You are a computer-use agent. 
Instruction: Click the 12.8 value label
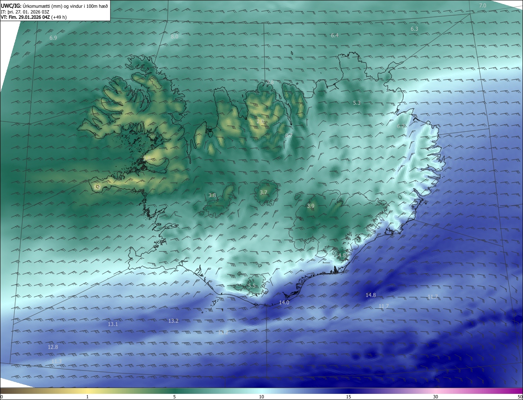tap(53, 347)
